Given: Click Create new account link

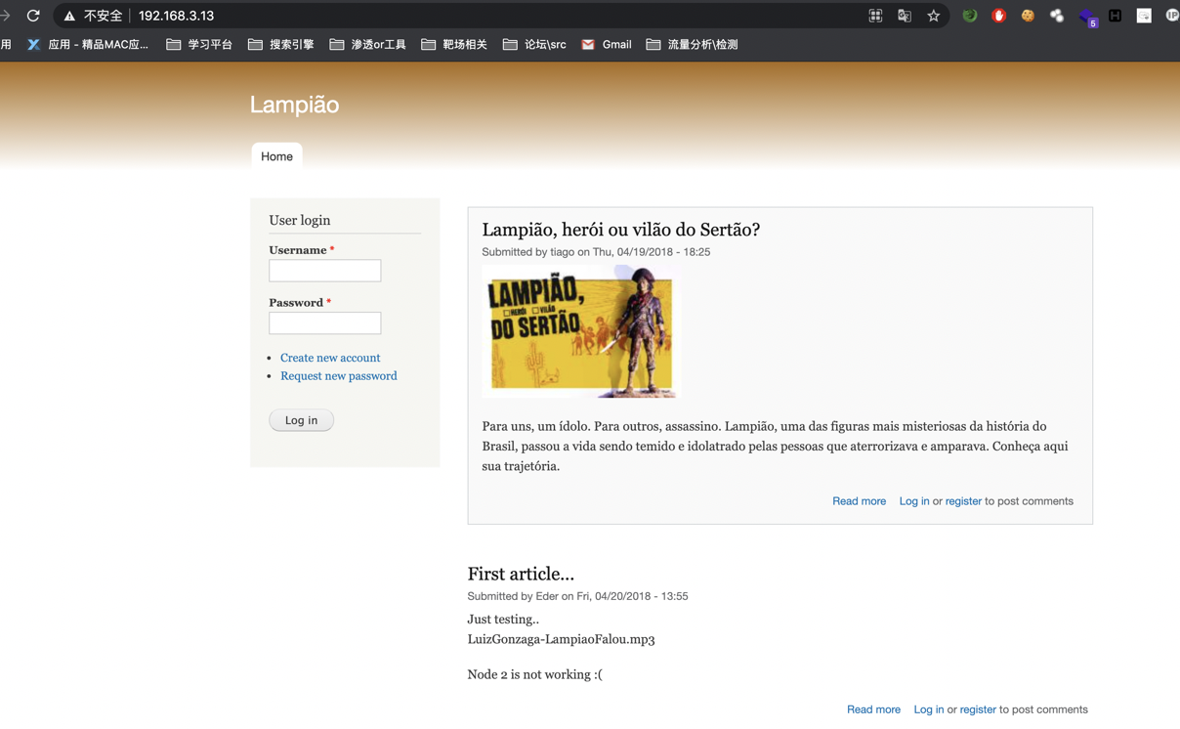Looking at the screenshot, I should [x=330, y=358].
